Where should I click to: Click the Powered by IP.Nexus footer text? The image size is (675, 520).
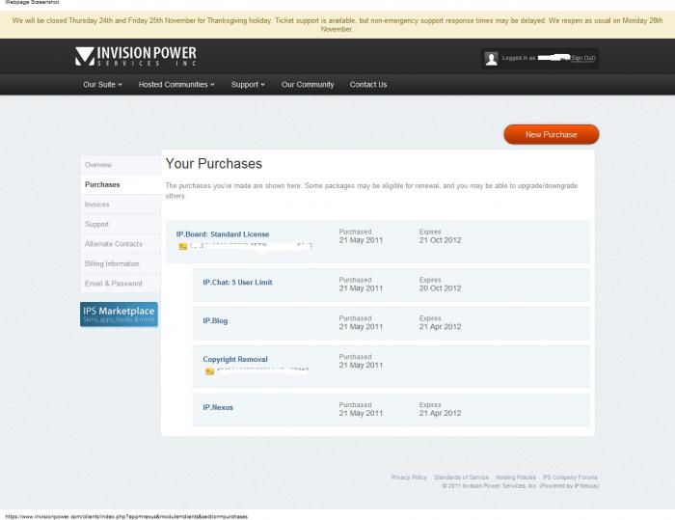coord(569,485)
